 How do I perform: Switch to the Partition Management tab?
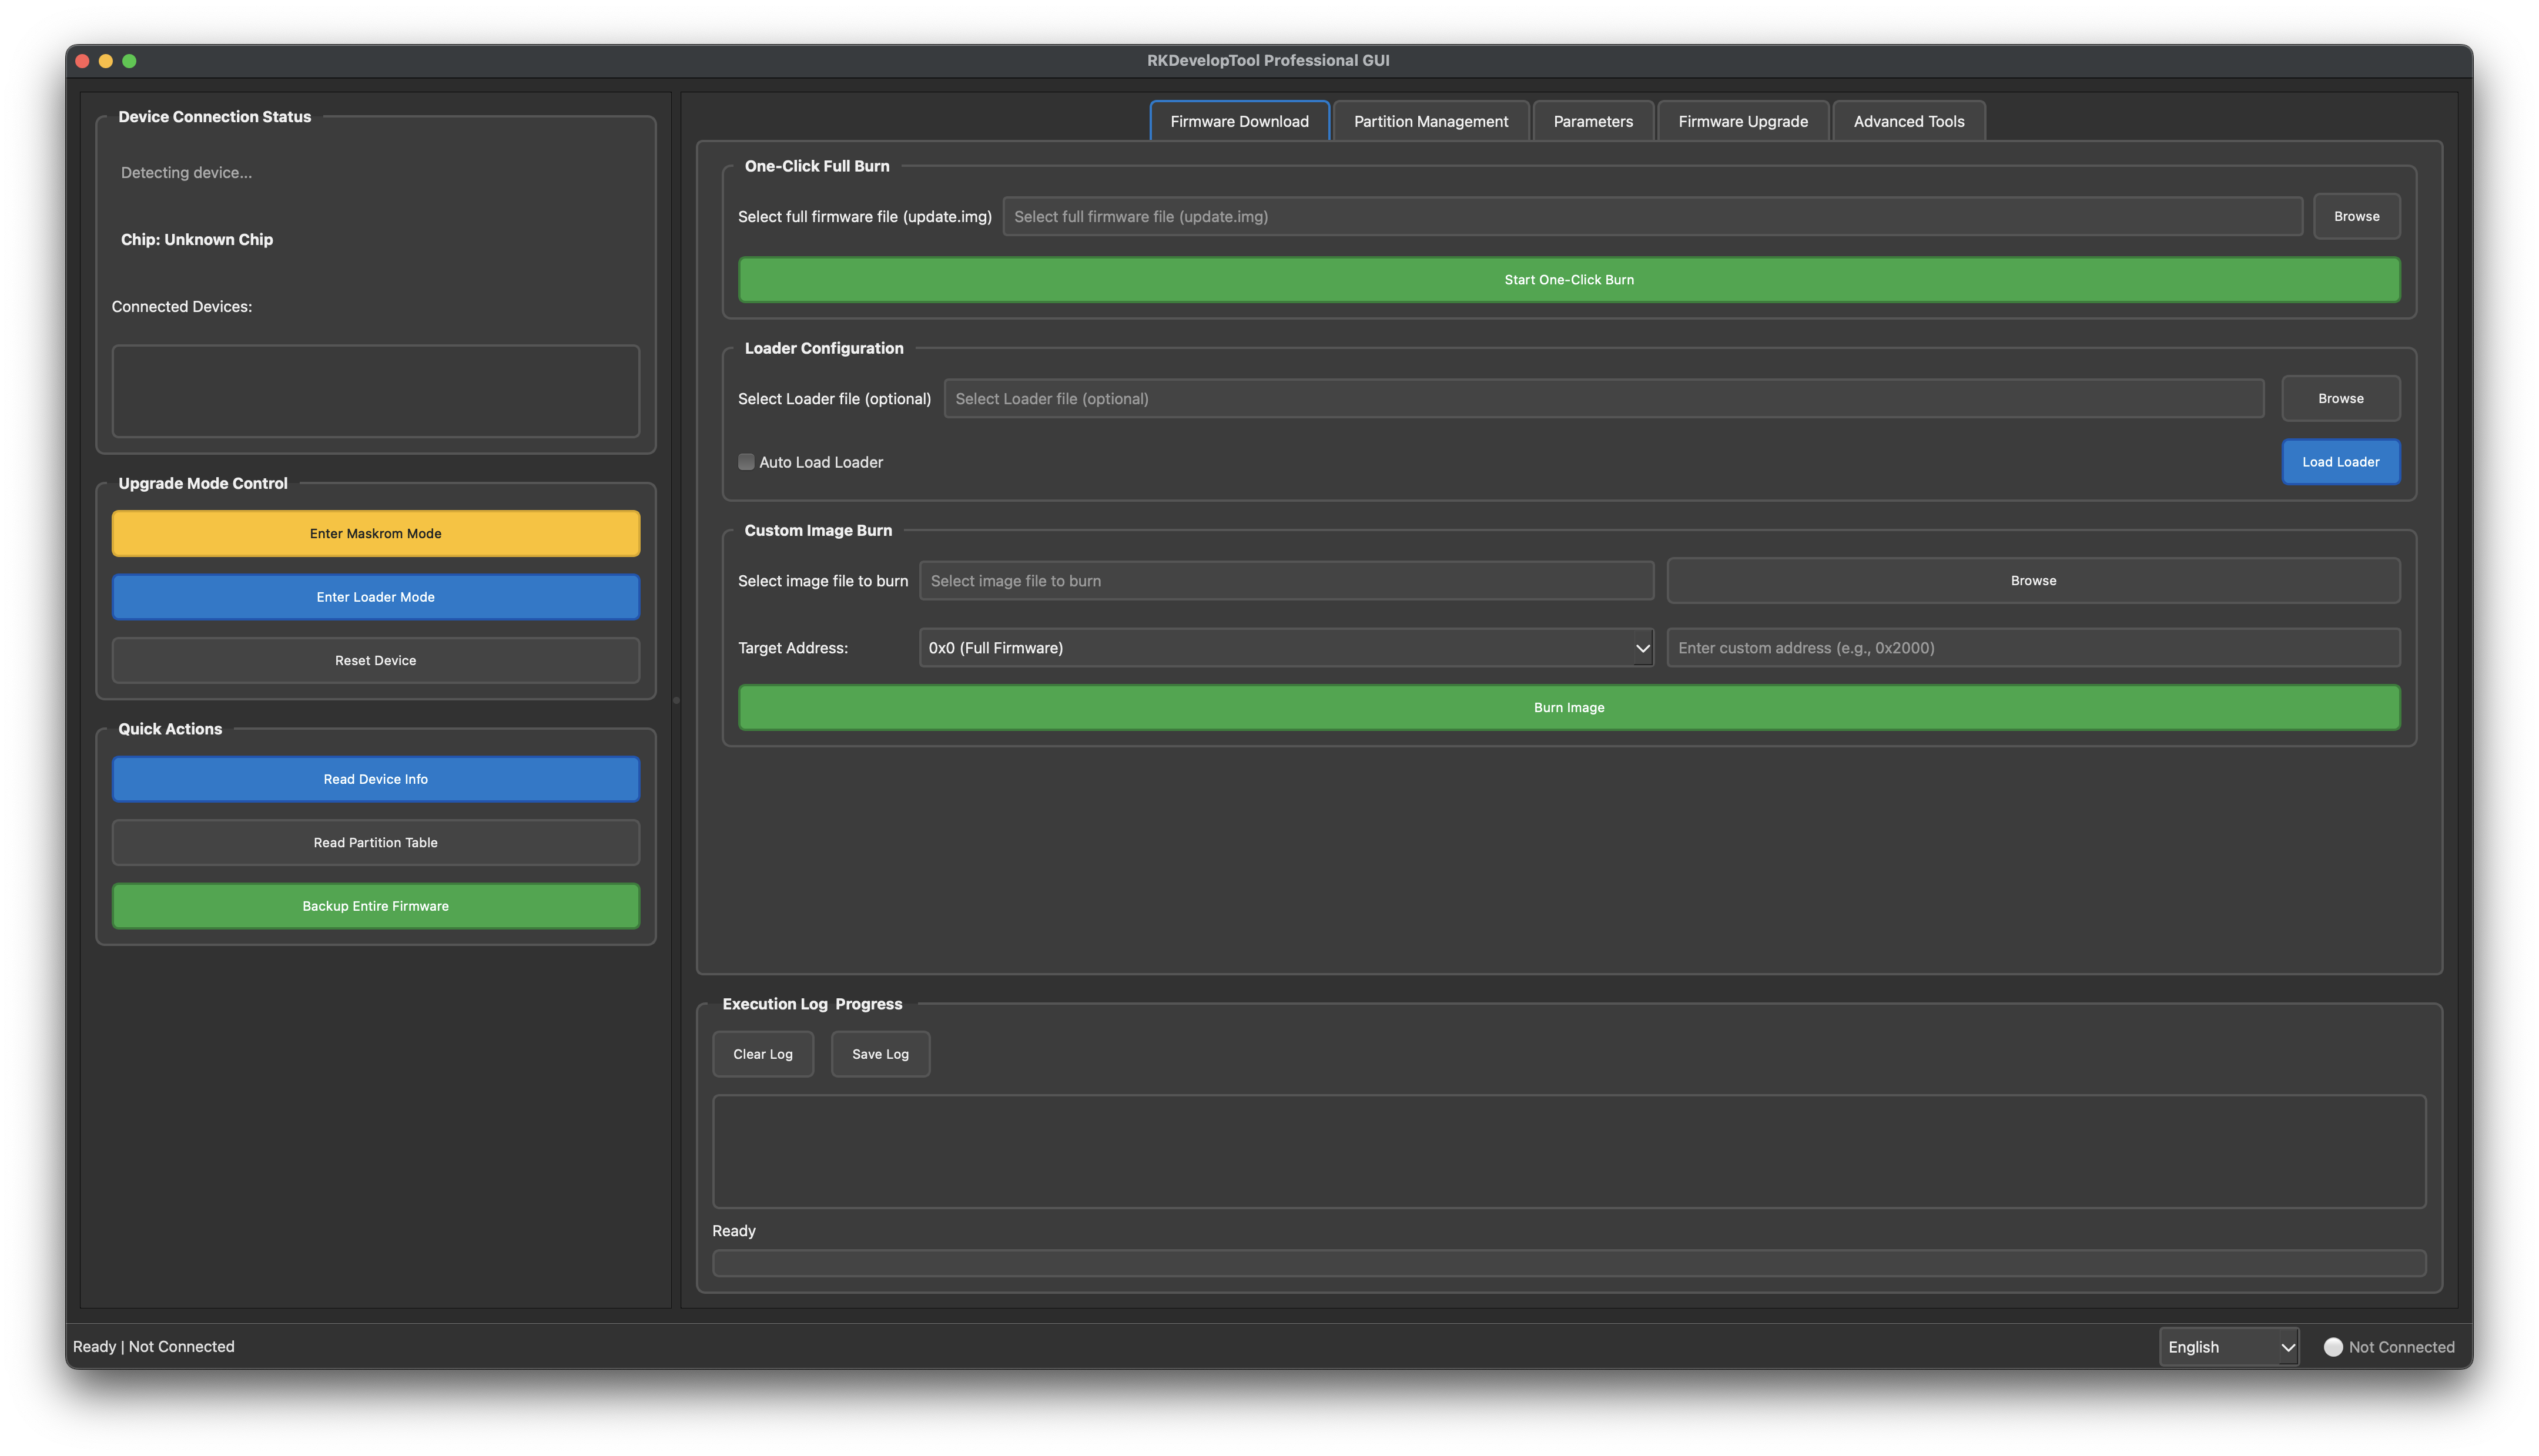1430,121
